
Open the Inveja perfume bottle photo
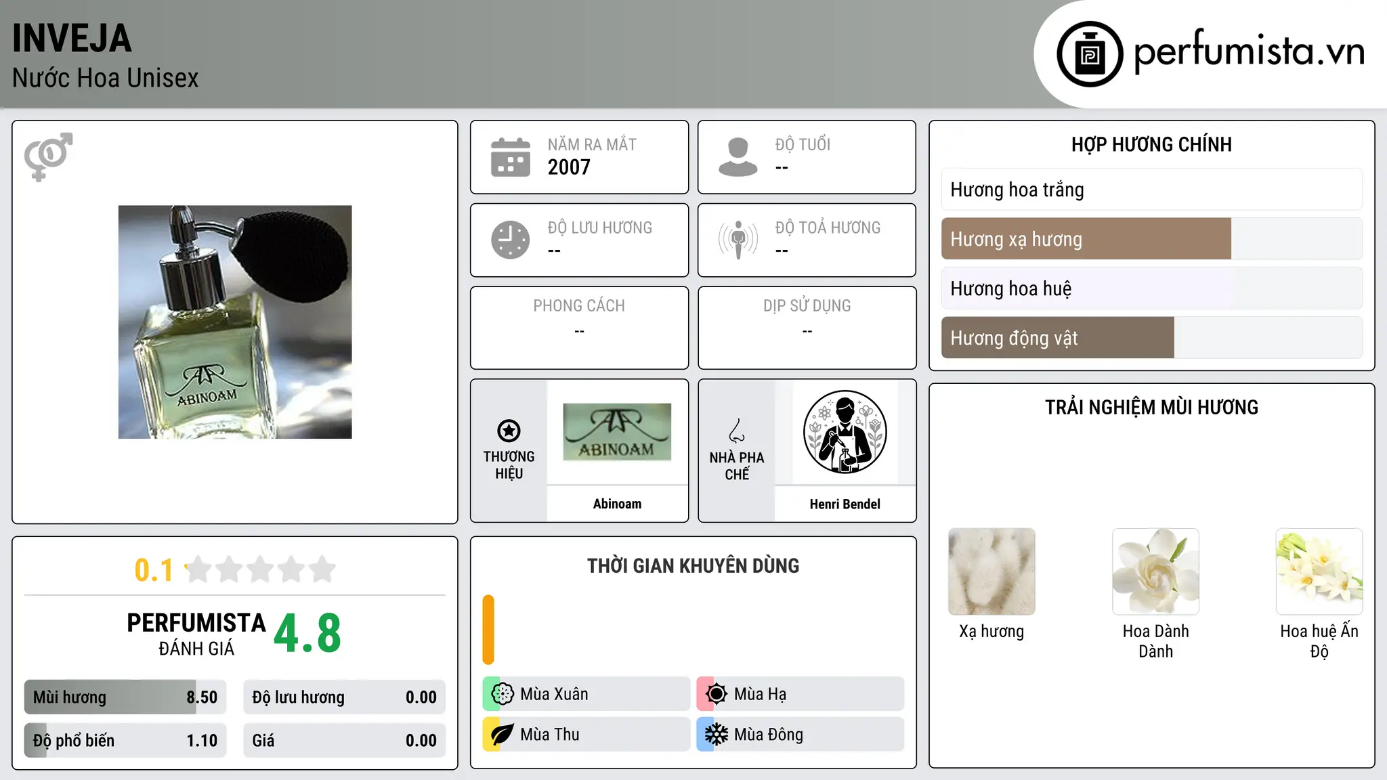235,322
